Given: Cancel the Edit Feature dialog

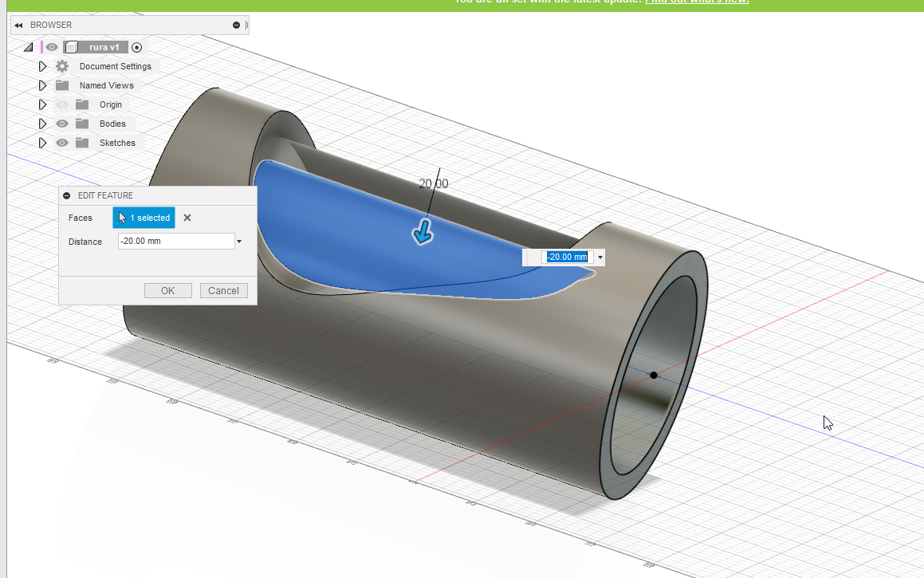Looking at the screenshot, I should pos(223,290).
